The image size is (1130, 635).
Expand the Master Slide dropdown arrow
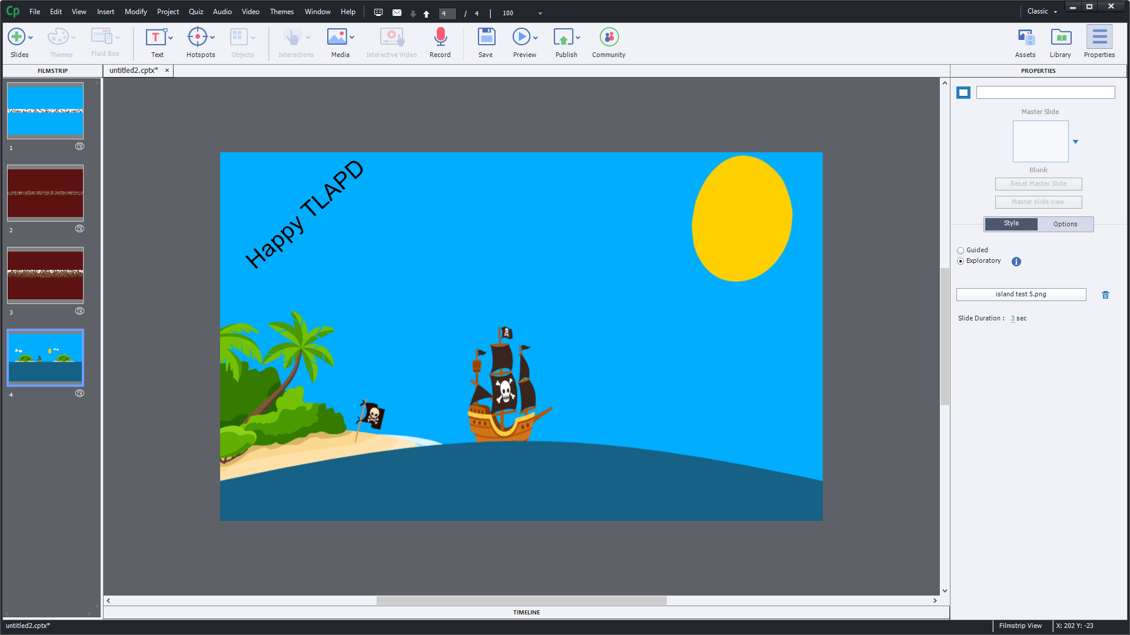(x=1075, y=142)
